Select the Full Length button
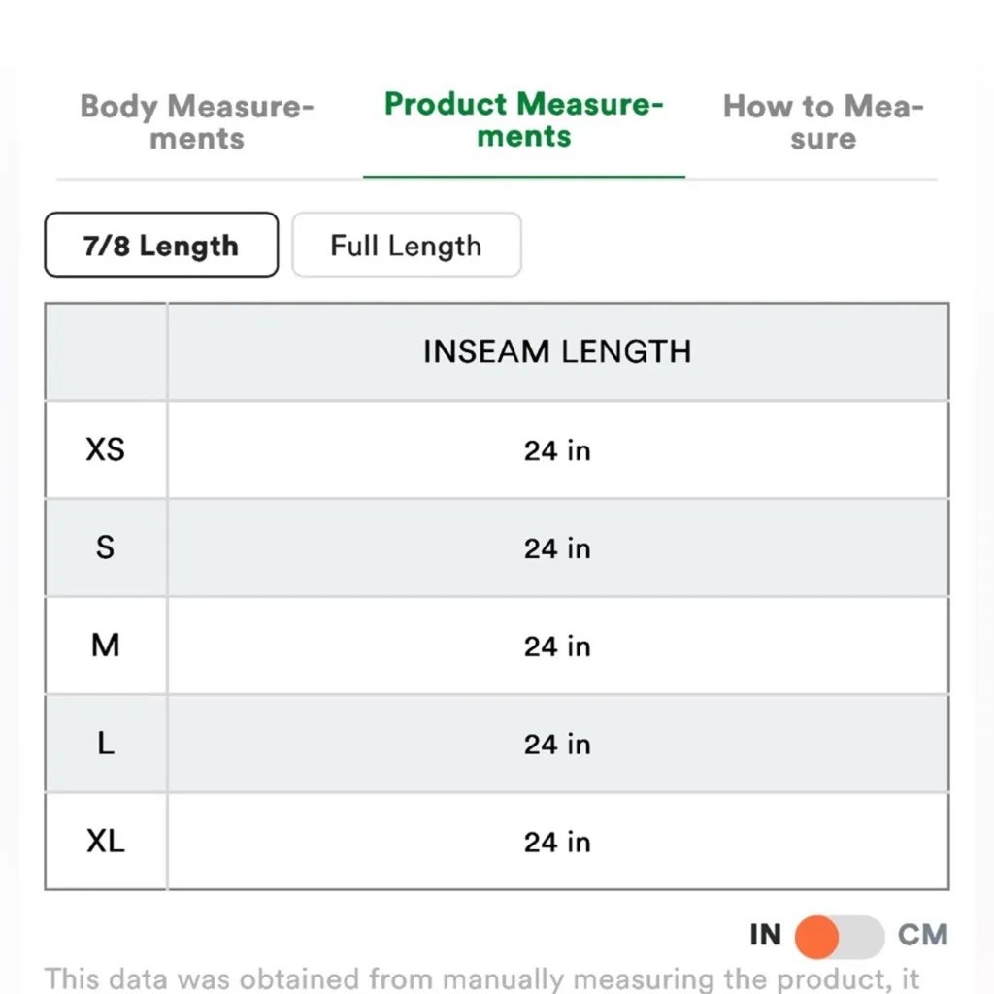Image resolution: width=994 pixels, height=994 pixels. (x=406, y=246)
